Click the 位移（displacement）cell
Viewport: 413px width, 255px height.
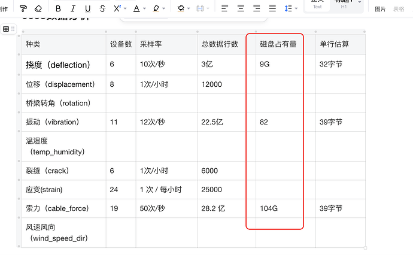point(64,84)
